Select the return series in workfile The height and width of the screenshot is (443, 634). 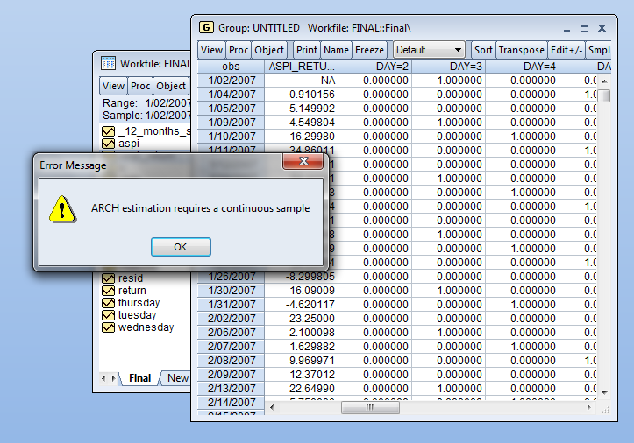[x=132, y=291]
